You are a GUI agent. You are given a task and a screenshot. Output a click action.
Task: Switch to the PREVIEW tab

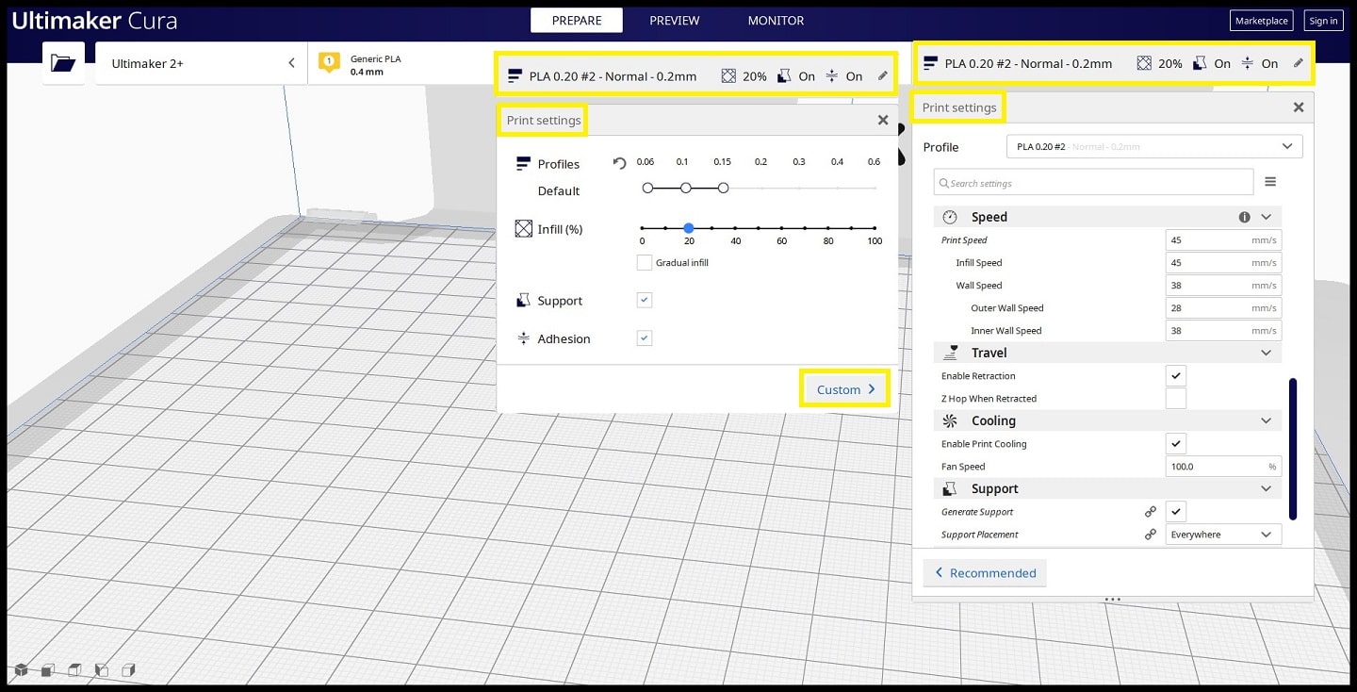tap(675, 20)
